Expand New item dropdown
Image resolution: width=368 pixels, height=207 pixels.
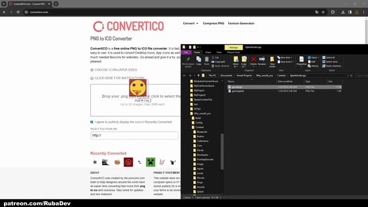click(x=285, y=57)
